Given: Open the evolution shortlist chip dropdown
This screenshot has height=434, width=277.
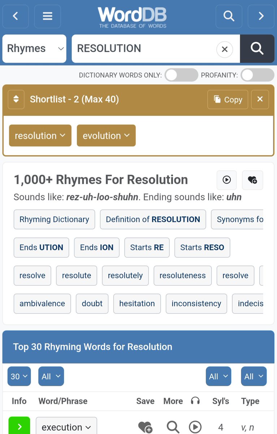Looking at the screenshot, I should 106,136.
